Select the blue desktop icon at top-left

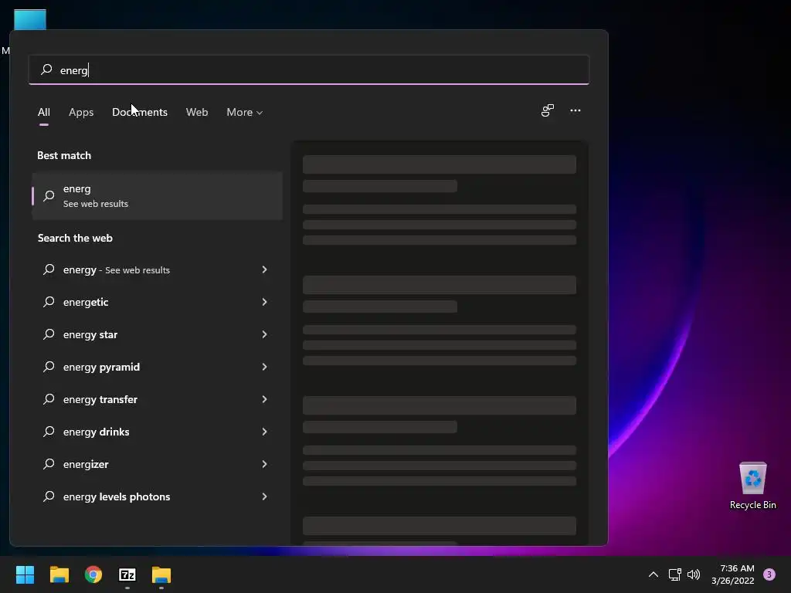click(x=30, y=19)
